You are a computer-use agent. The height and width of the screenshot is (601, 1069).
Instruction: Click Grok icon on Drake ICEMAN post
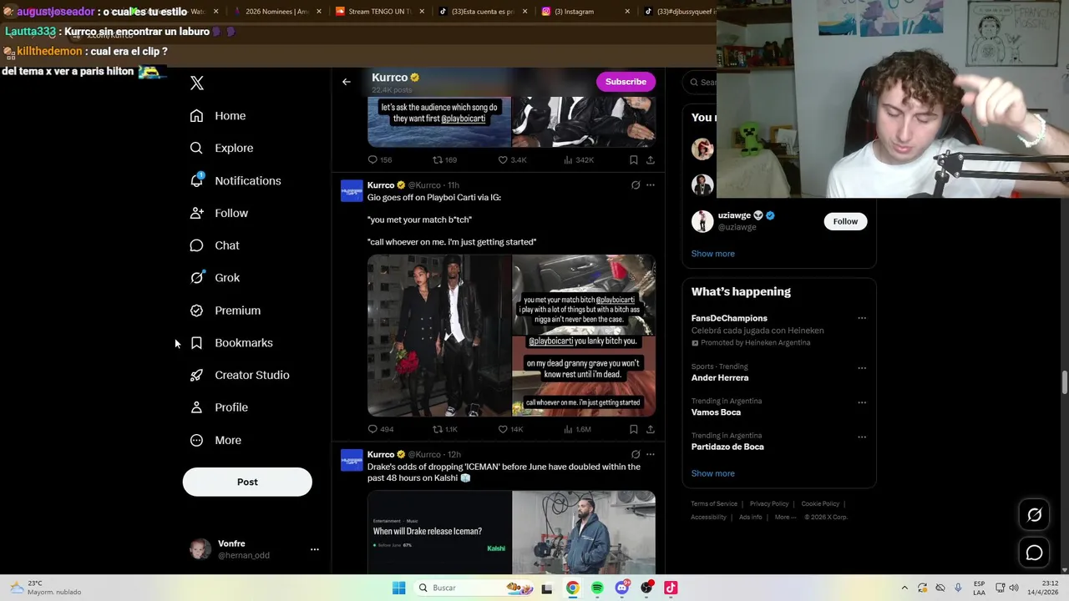coord(636,455)
